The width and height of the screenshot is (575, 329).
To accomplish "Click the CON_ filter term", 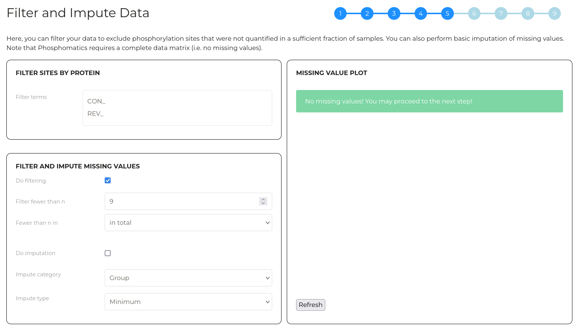I will click(x=96, y=101).
